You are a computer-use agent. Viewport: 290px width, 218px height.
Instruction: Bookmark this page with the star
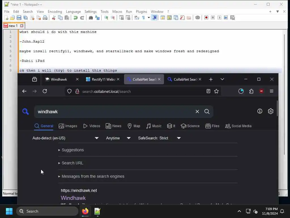216,91
